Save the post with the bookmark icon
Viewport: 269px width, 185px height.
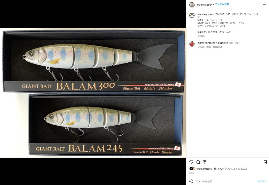coord(265,162)
